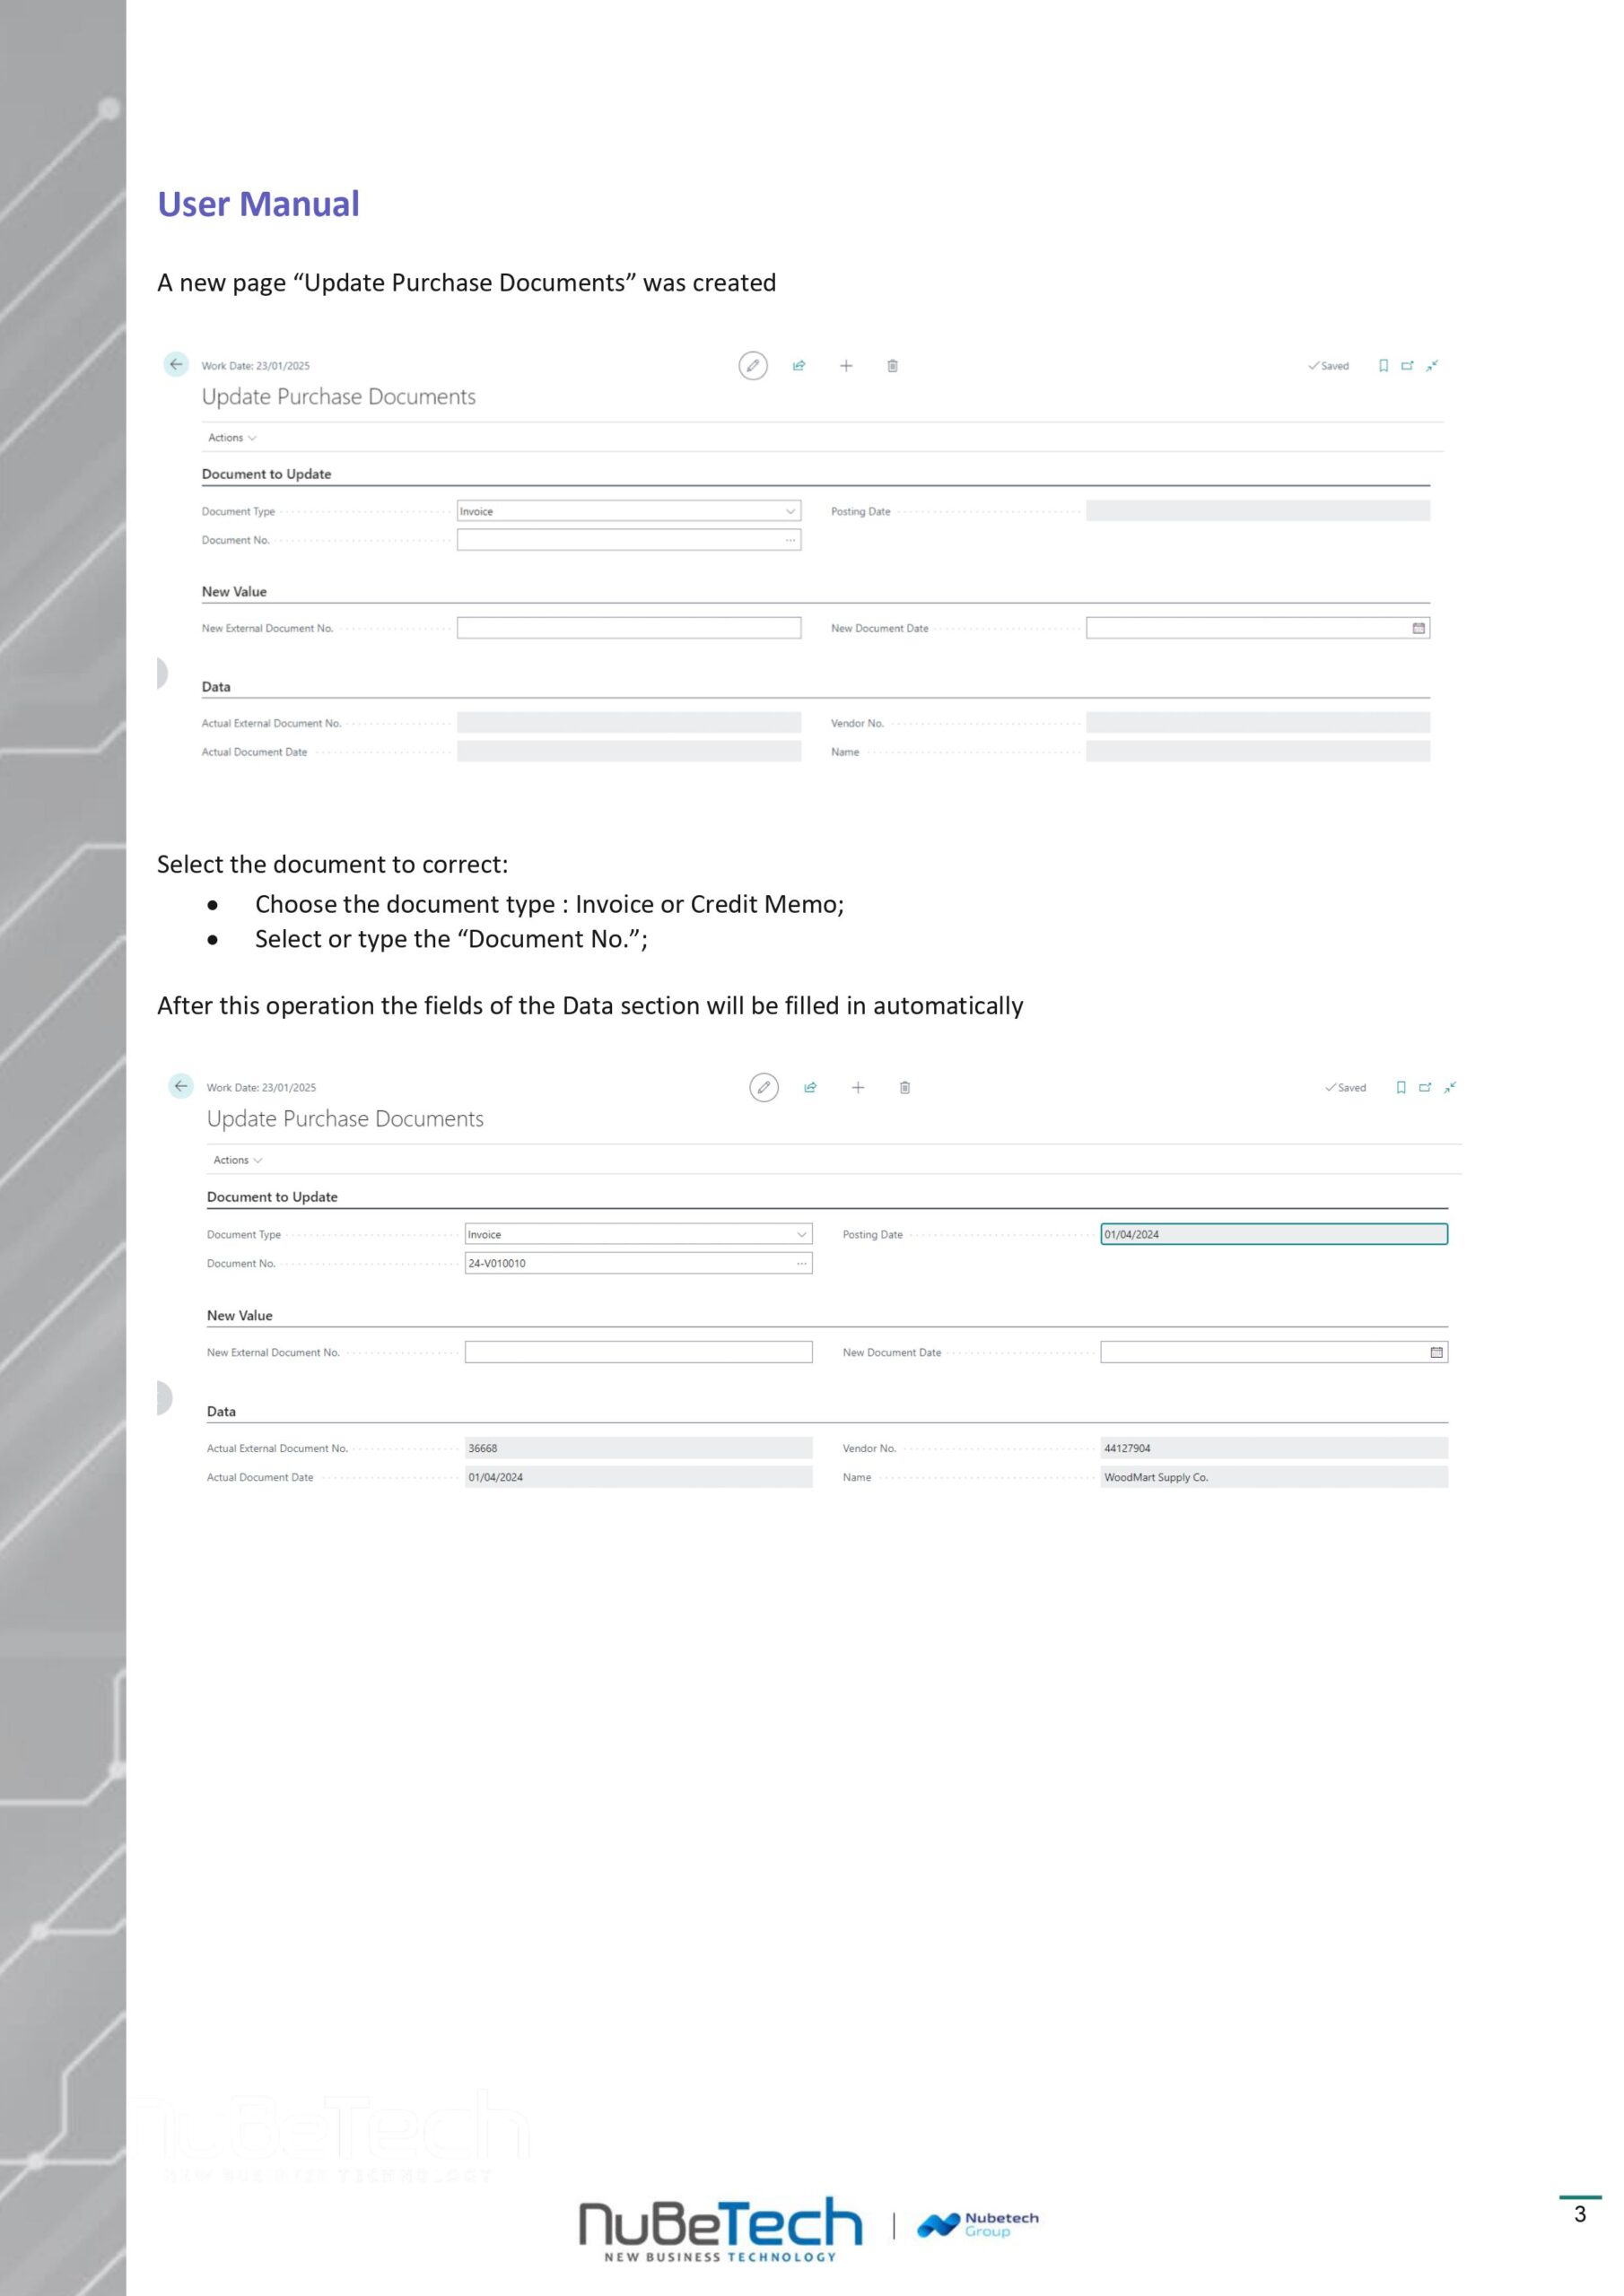Expand the Document Type dropdown in the empty form

(x=790, y=511)
